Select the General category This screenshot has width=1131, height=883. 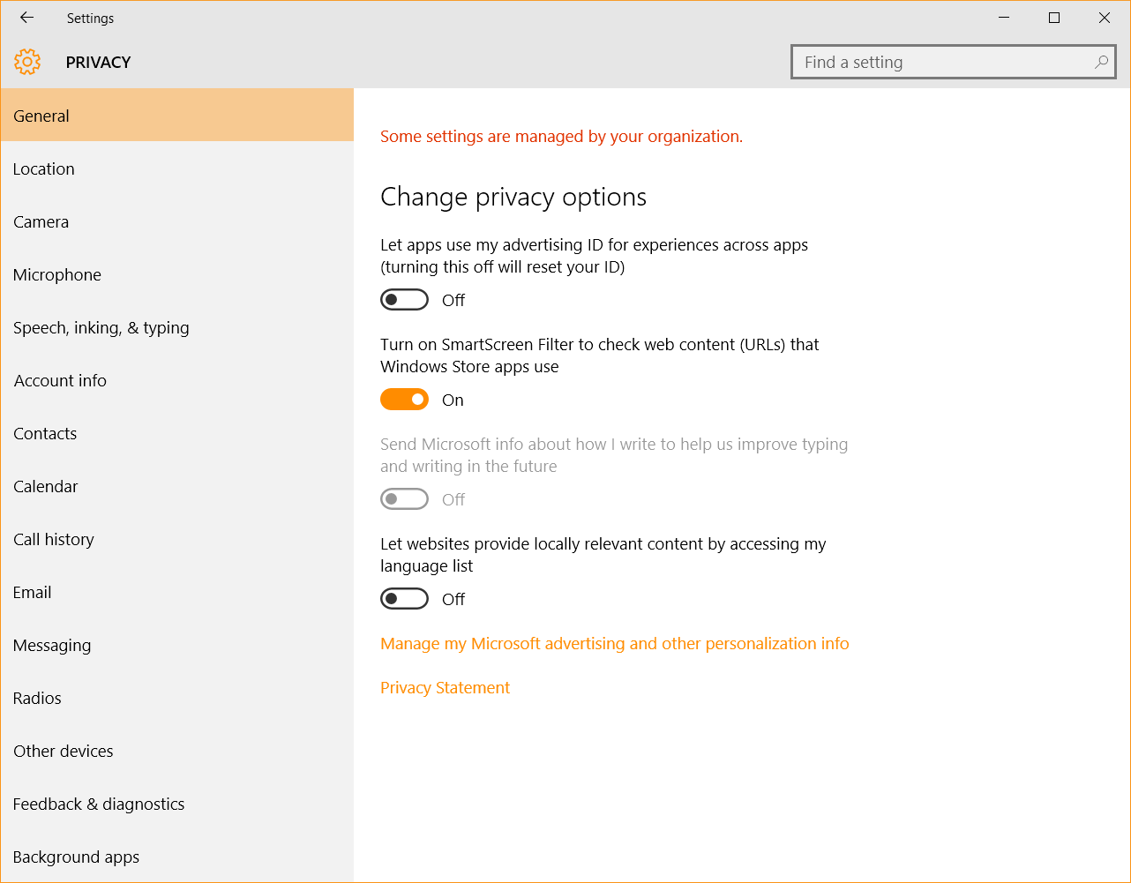coord(177,116)
